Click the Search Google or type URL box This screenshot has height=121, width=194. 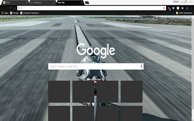96,67
